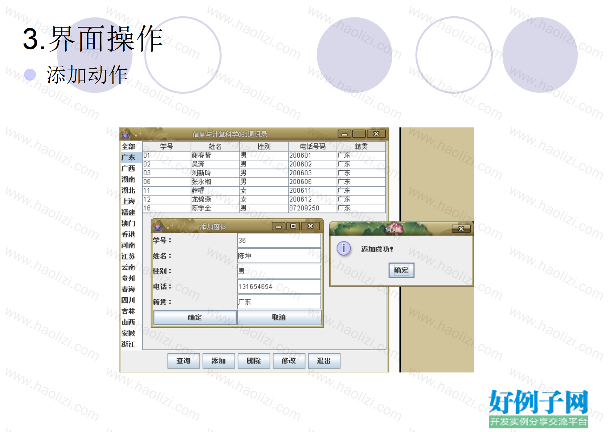The image size is (609, 432).
Task: Click the 姓名 column header
Action: click(215, 146)
